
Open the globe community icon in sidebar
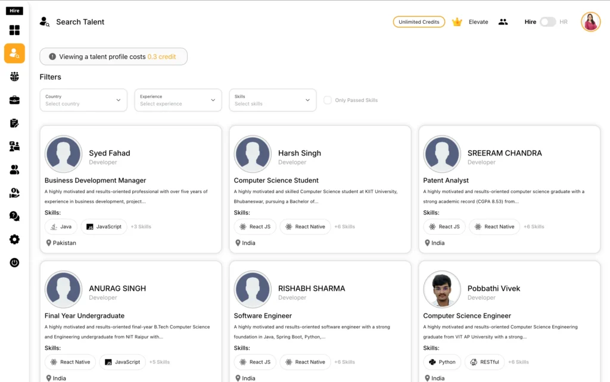[14, 77]
